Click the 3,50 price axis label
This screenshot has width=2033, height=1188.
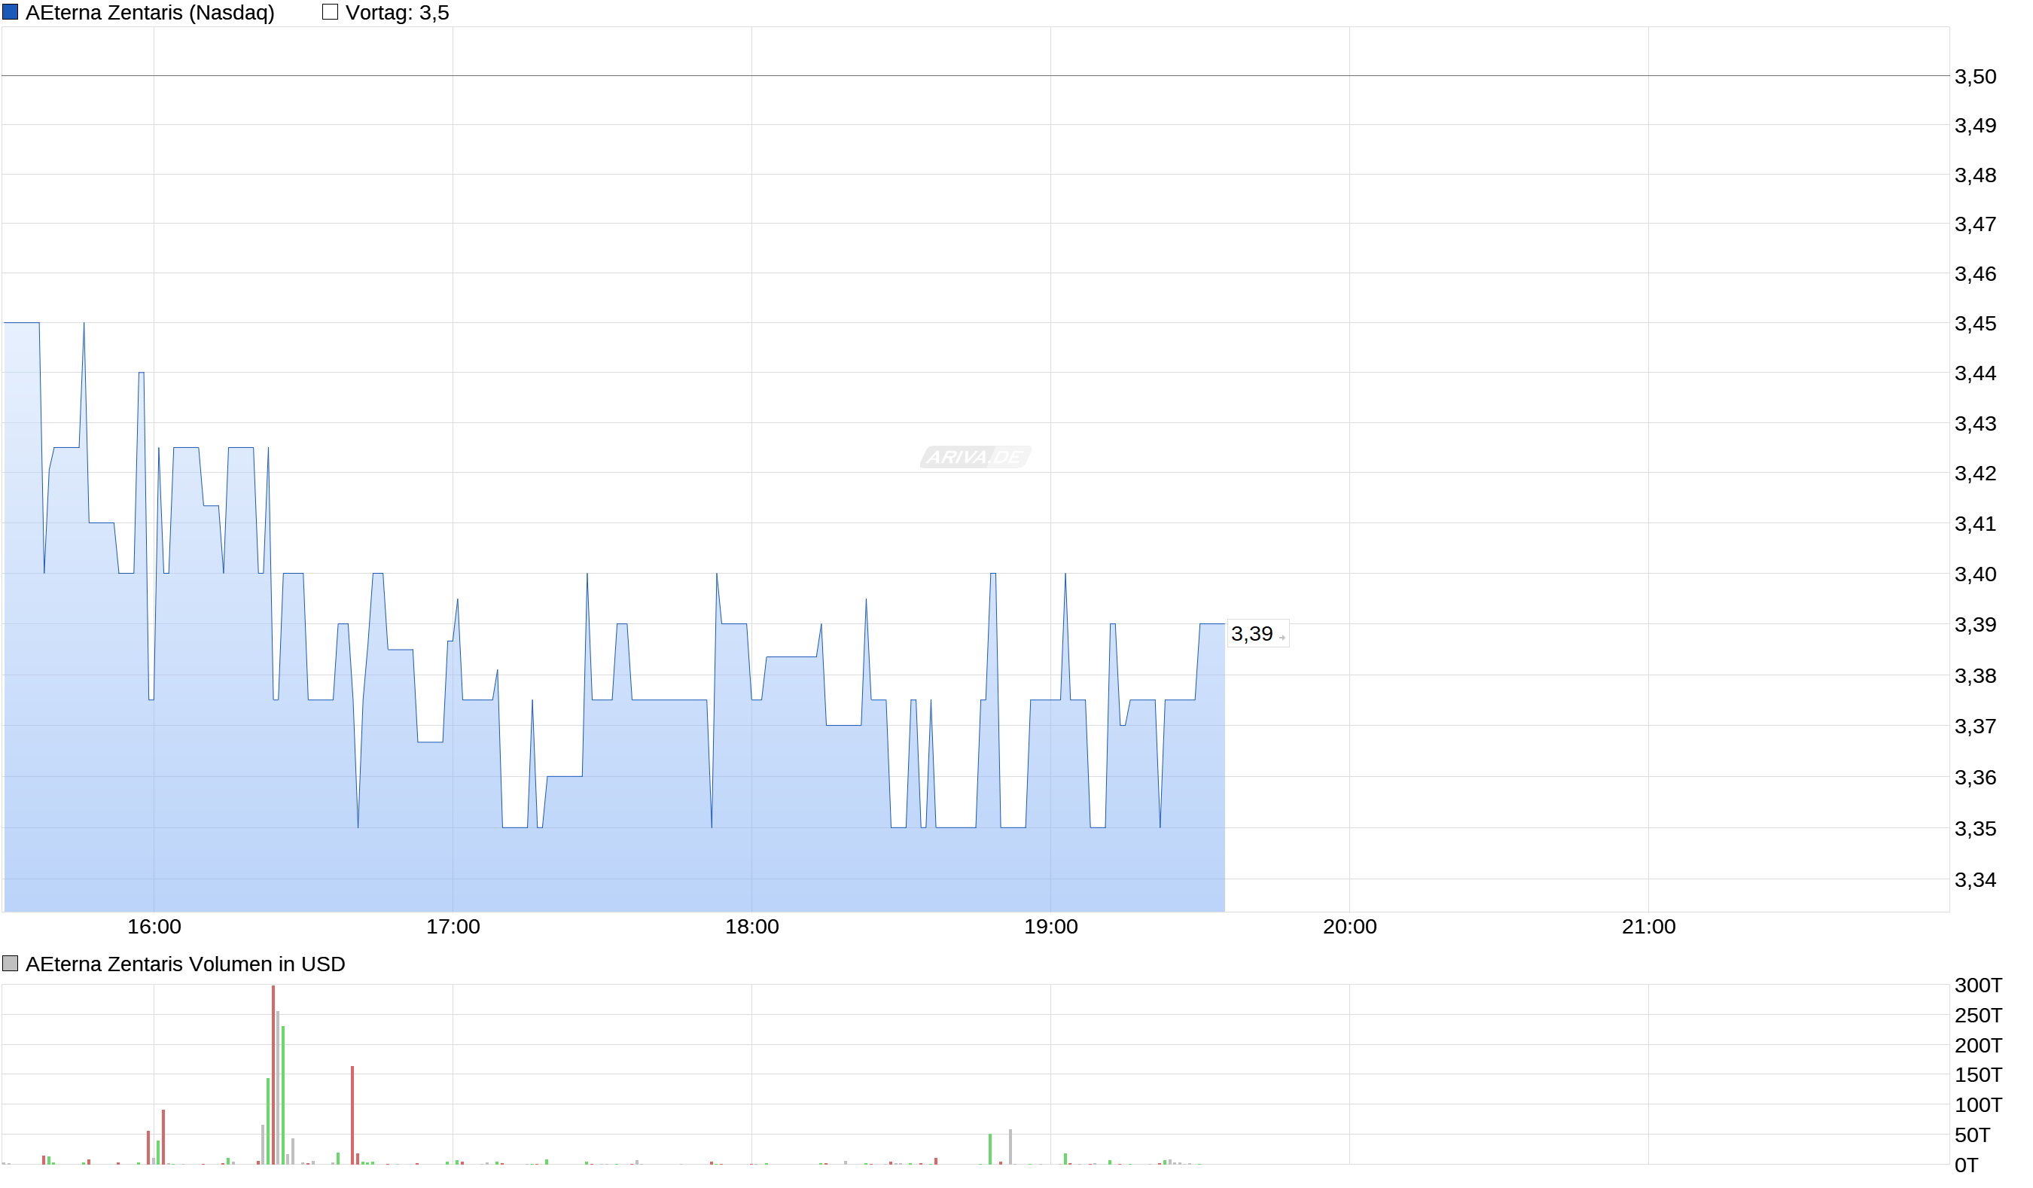(1975, 77)
